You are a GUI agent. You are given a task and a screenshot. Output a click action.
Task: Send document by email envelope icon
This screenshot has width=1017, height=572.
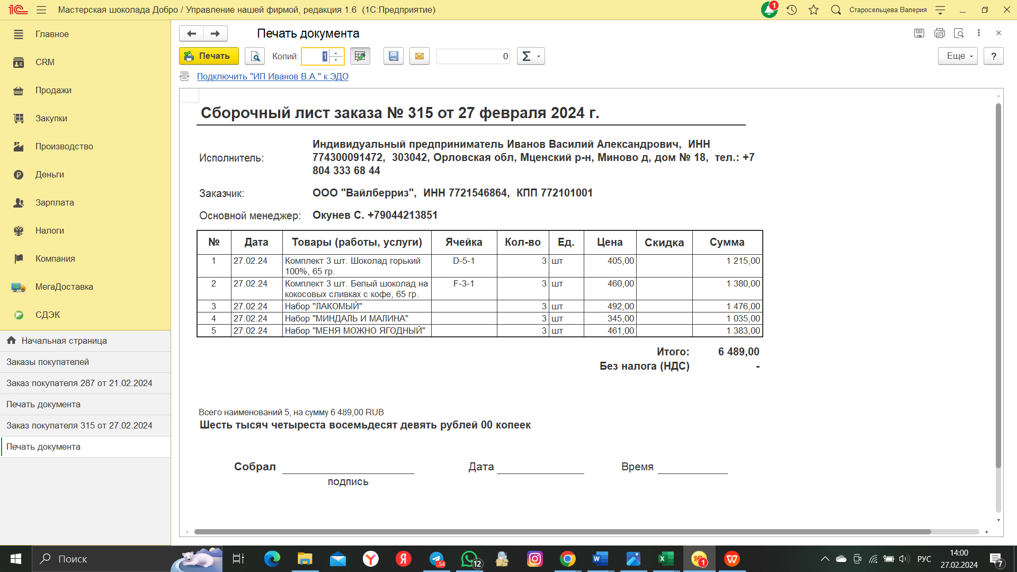pyautogui.click(x=419, y=56)
